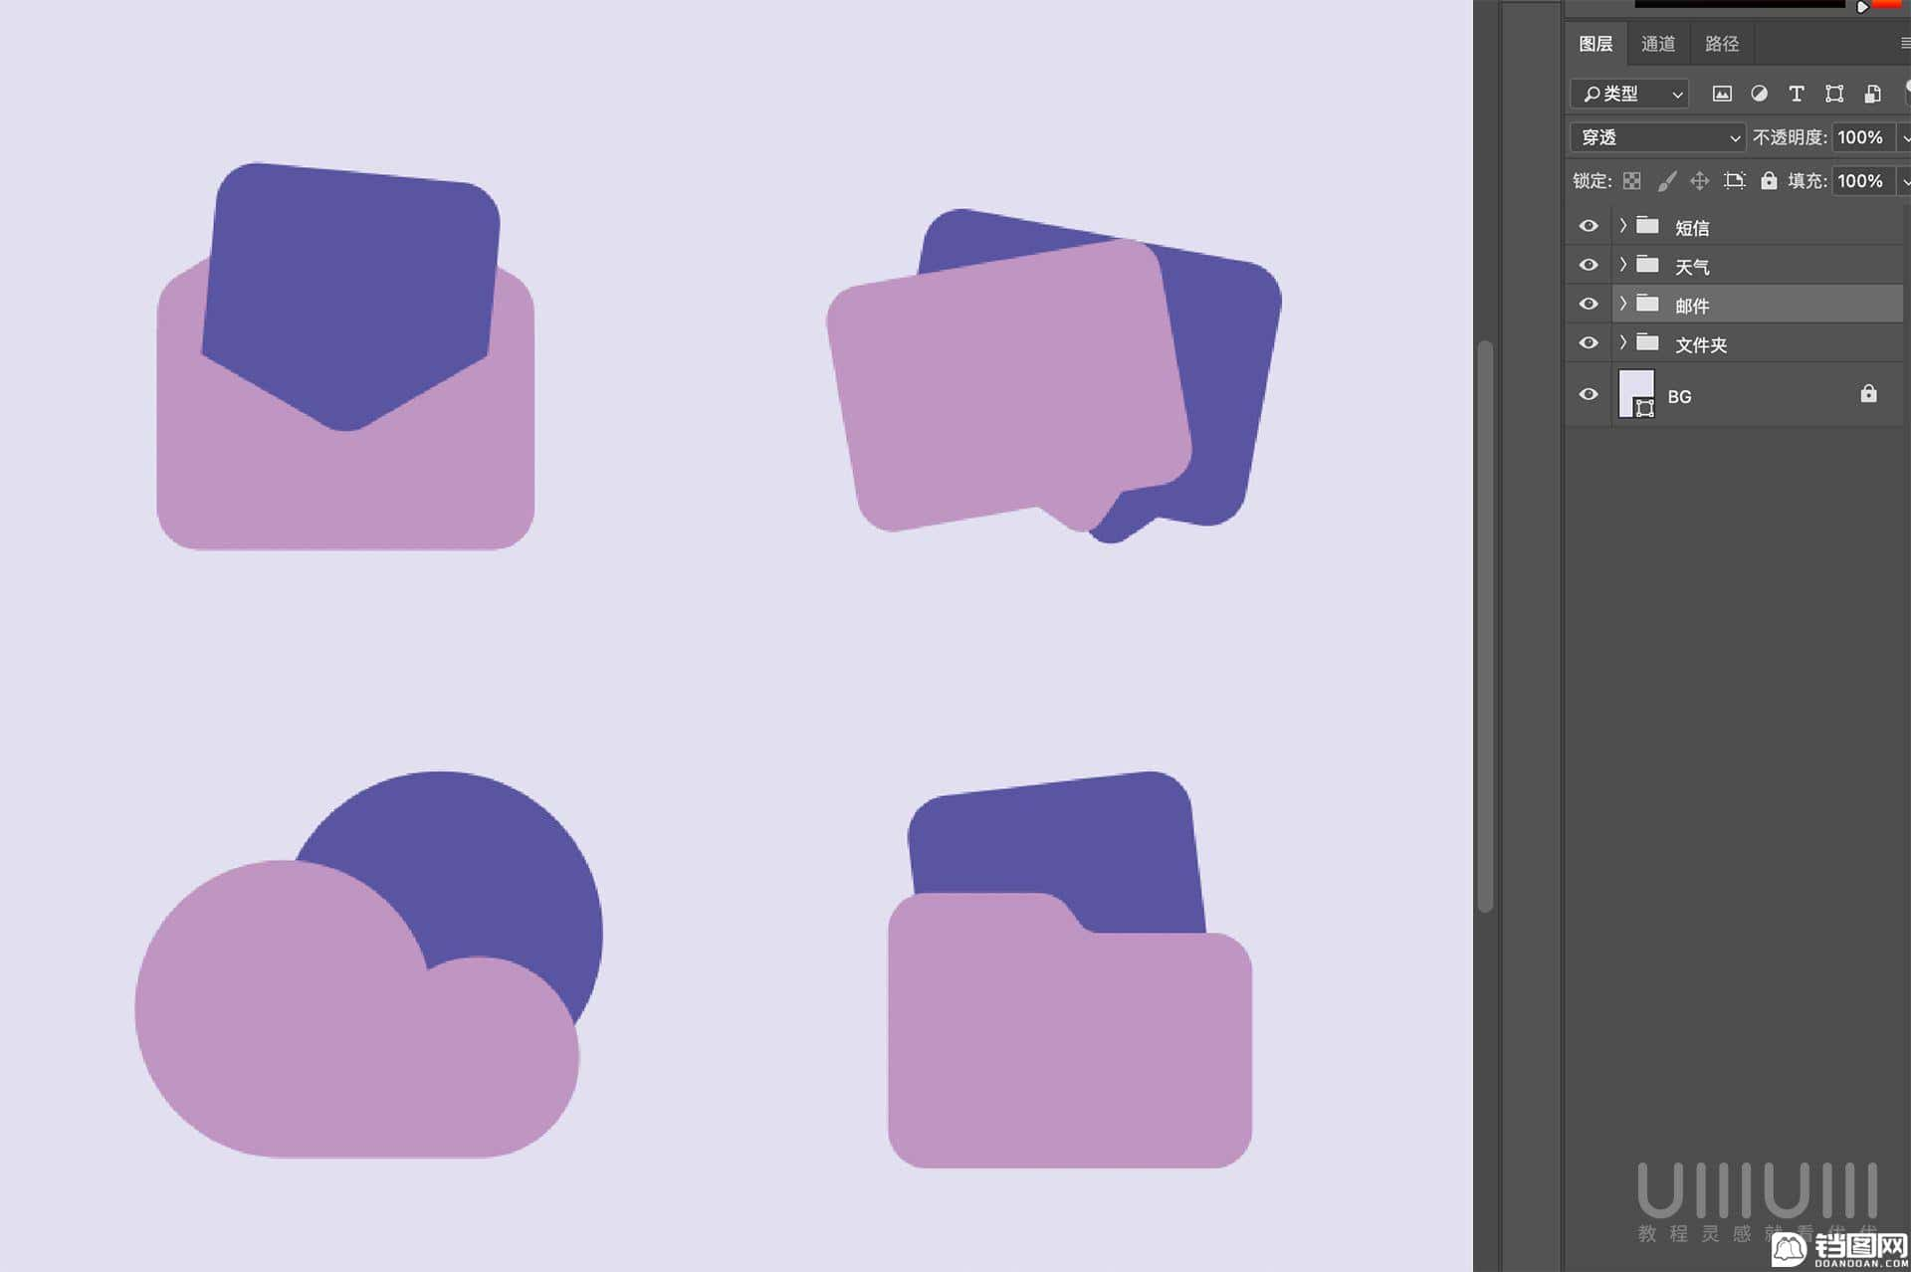Filter layers by pixel layers
This screenshot has height=1272, width=1911.
coord(1722,94)
